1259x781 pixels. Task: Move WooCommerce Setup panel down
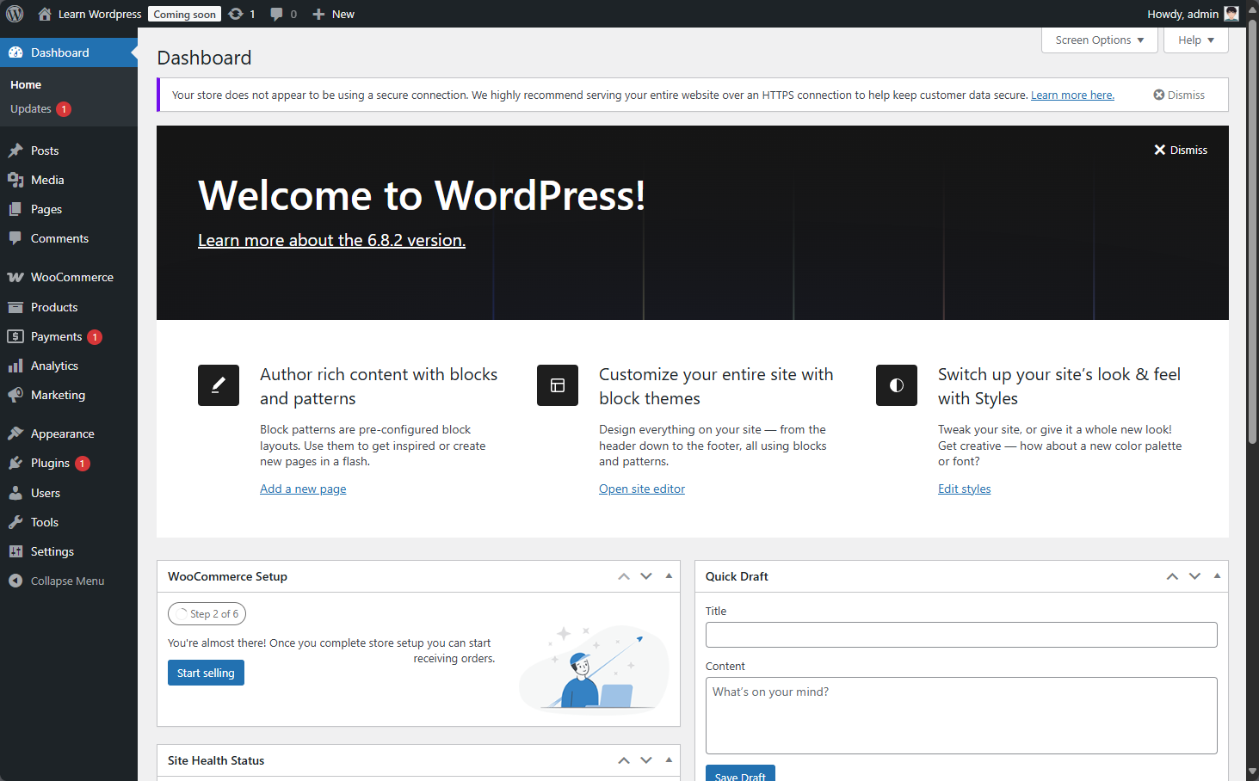[x=646, y=576]
